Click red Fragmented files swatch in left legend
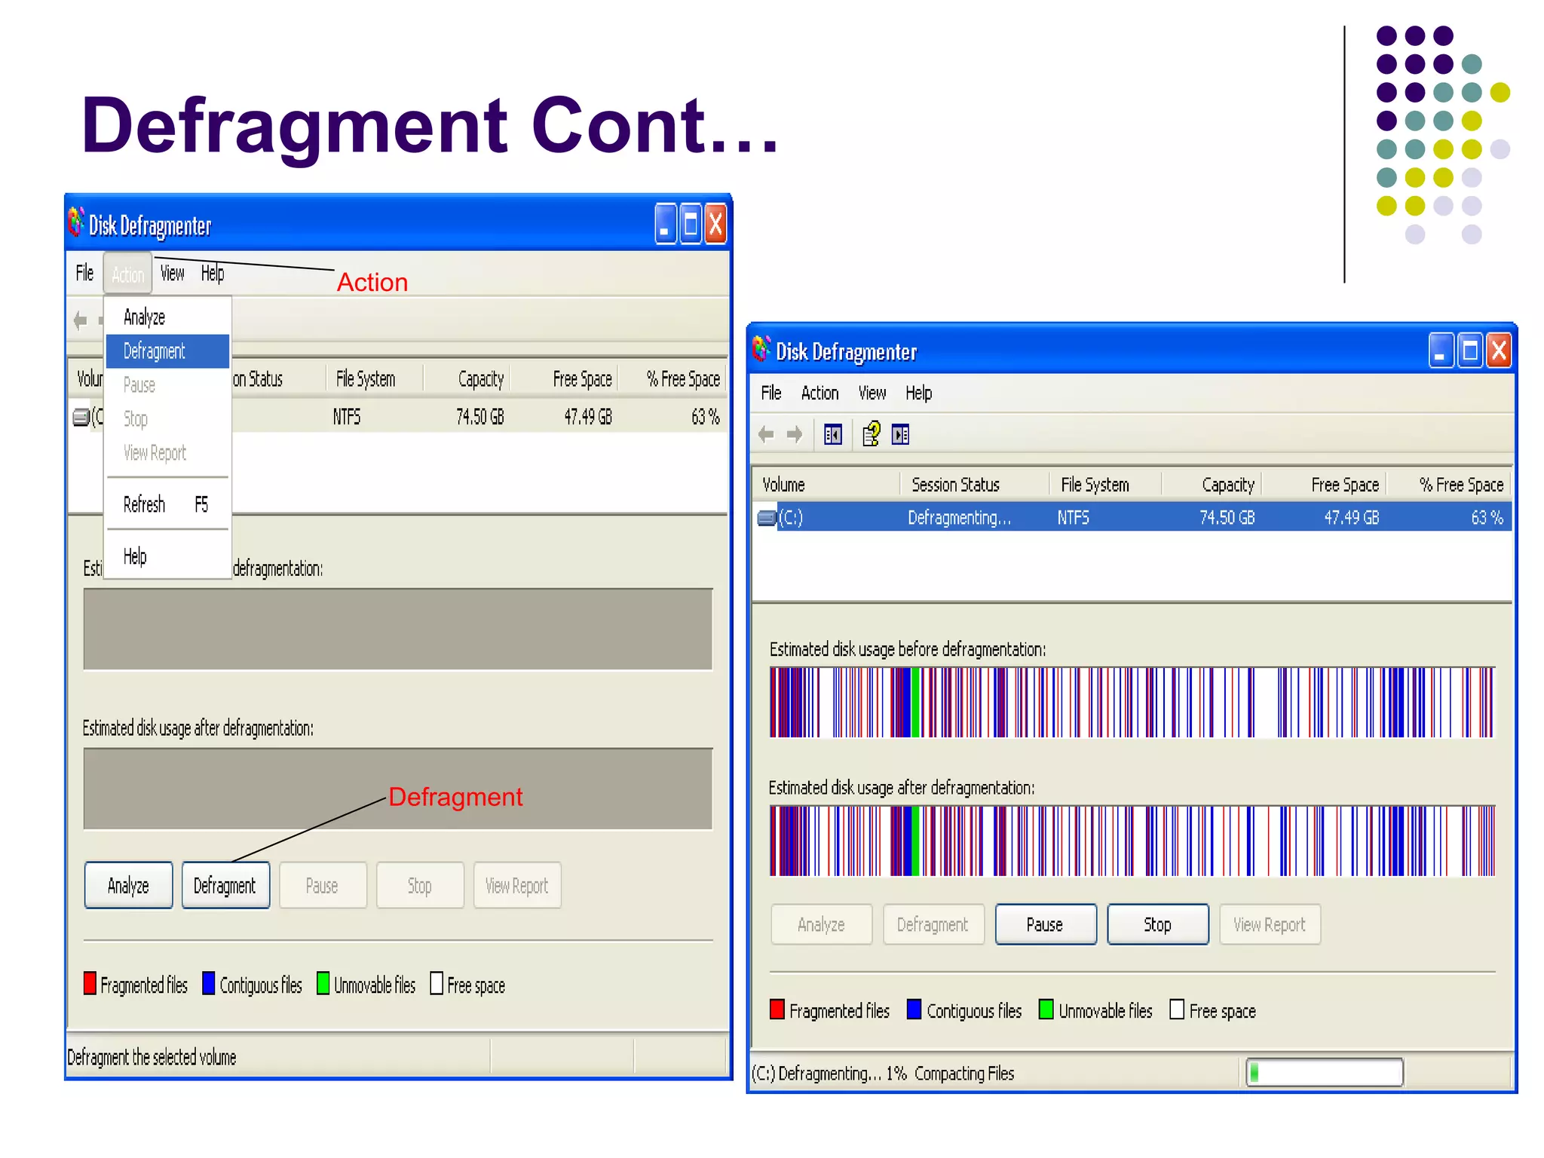1544x1158 pixels. click(x=90, y=983)
